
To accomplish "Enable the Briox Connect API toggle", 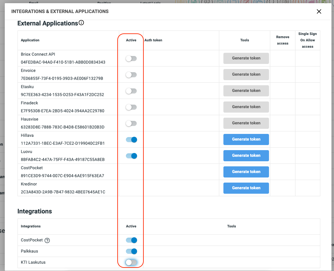I will 131,59.
